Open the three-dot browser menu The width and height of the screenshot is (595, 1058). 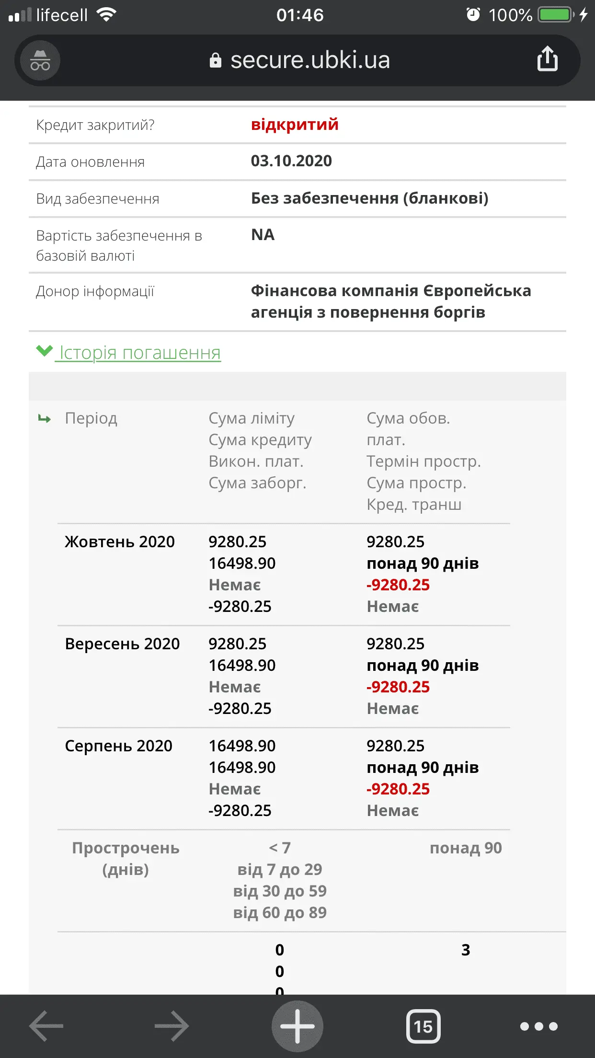coord(539,1026)
